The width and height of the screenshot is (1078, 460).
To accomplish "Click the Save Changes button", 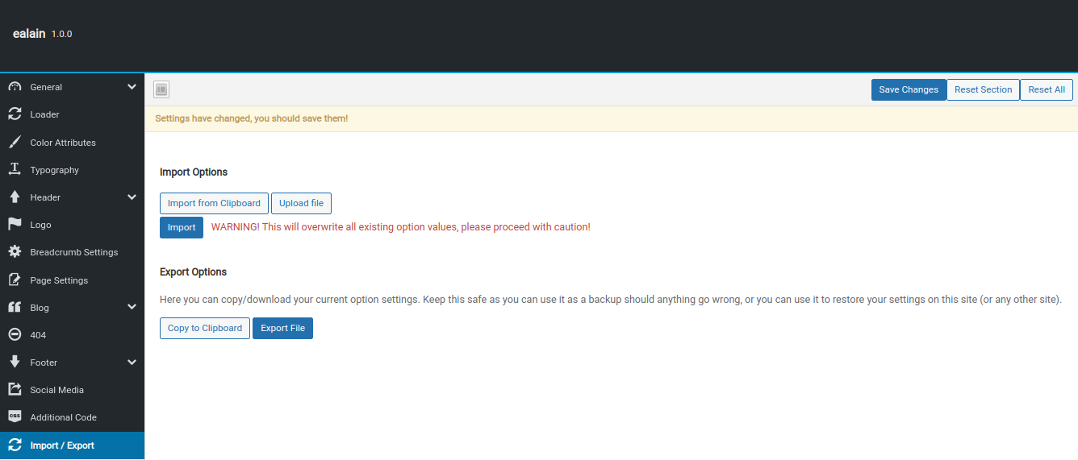I will [x=909, y=89].
